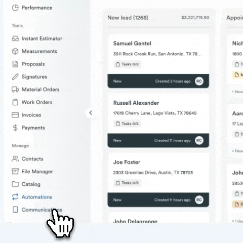243x243 pixels.
Task: Click RC avatar on Joe Foster card
Action: tap(199, 200)
